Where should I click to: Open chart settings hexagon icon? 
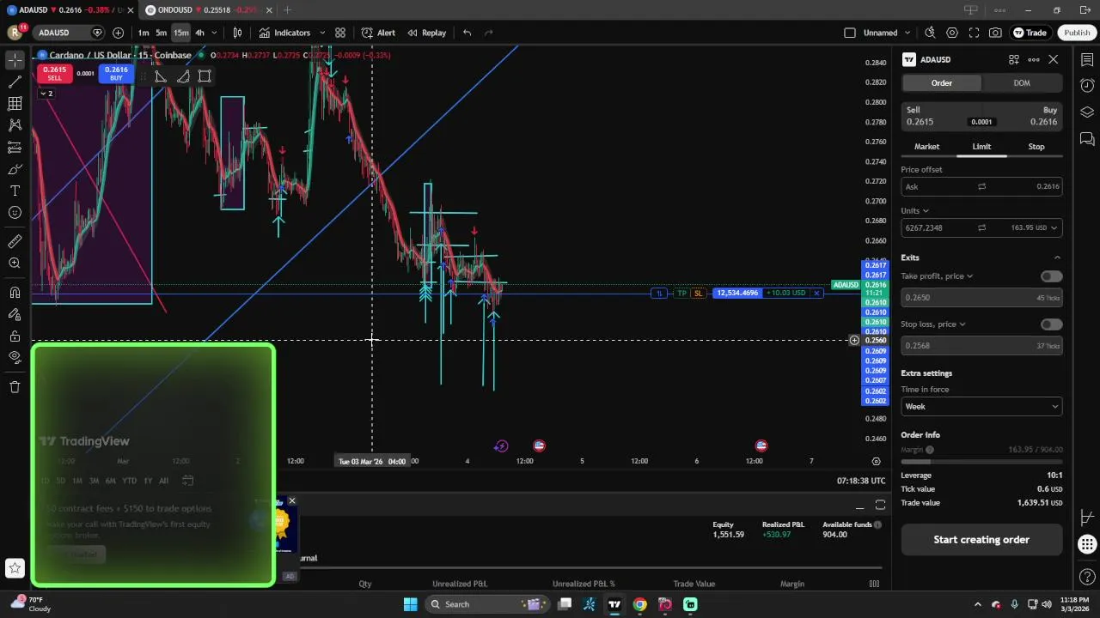click(952, 33)
